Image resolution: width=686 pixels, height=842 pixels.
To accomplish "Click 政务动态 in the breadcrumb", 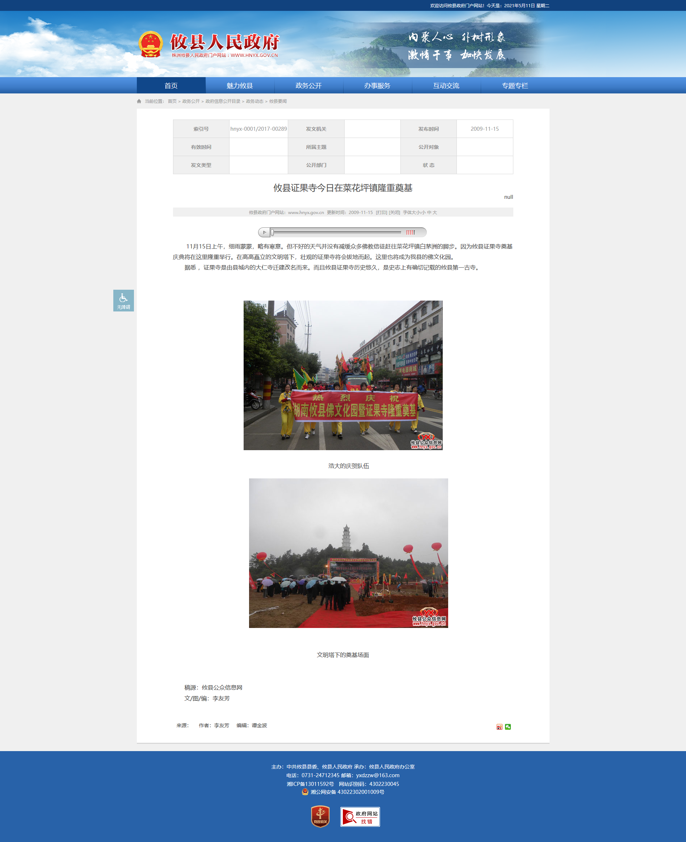I will [x=254, y=102].
